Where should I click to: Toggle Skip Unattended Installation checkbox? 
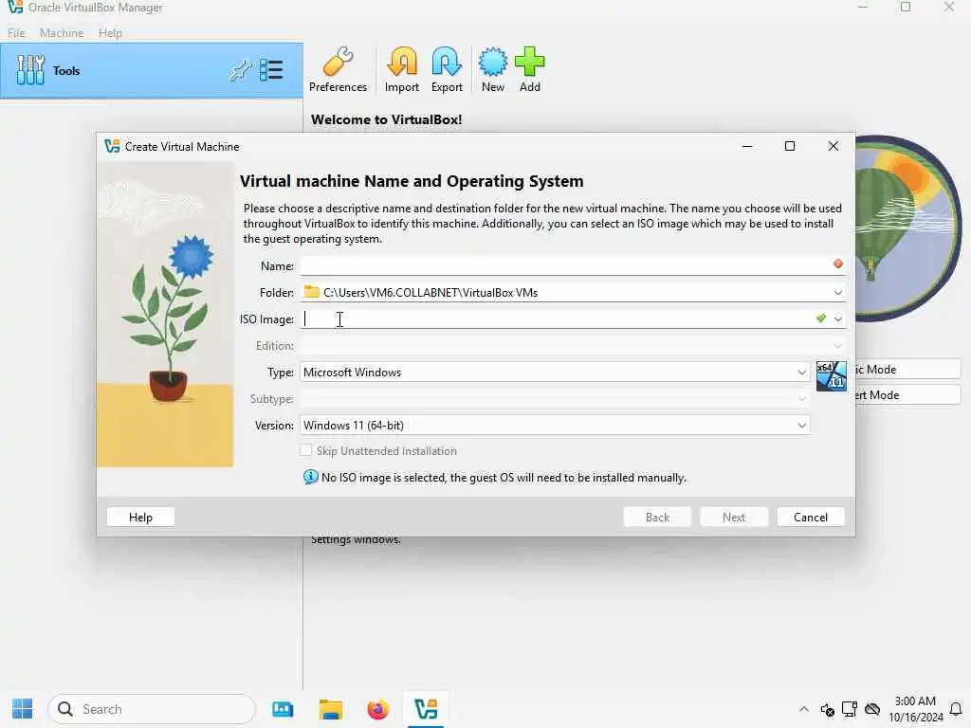(x=306, y=450)
